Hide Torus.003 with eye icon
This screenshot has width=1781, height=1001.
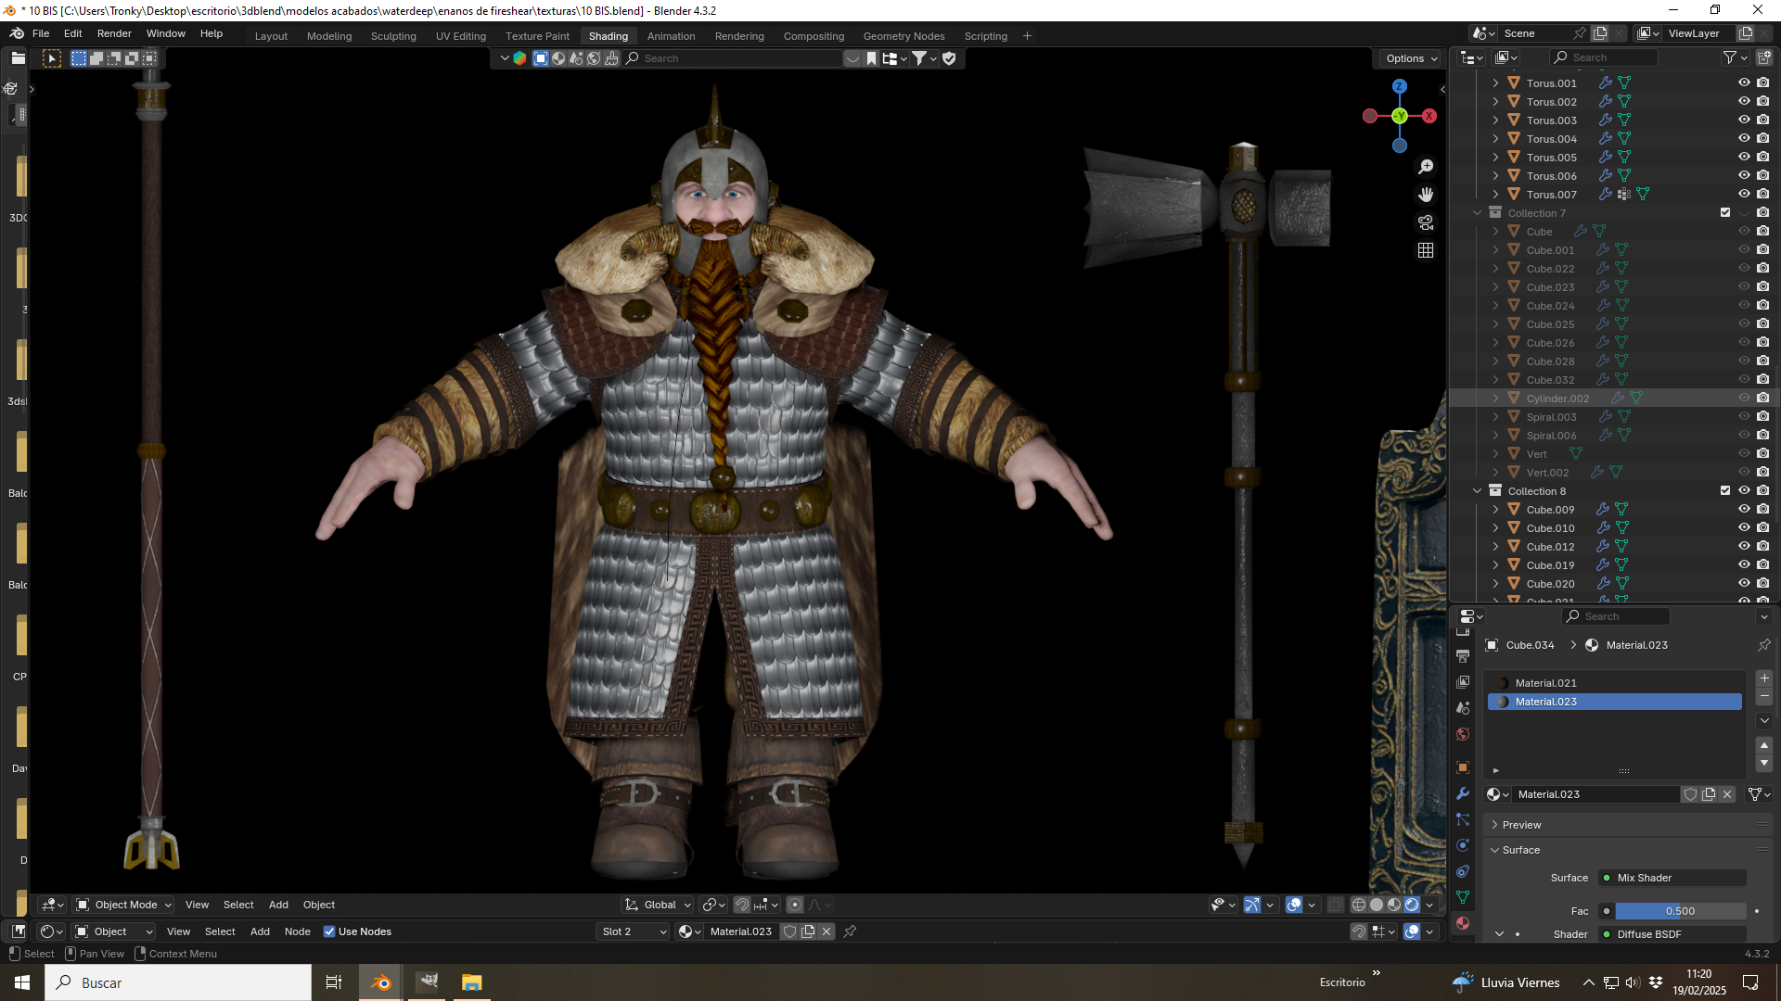(1744, 120)
